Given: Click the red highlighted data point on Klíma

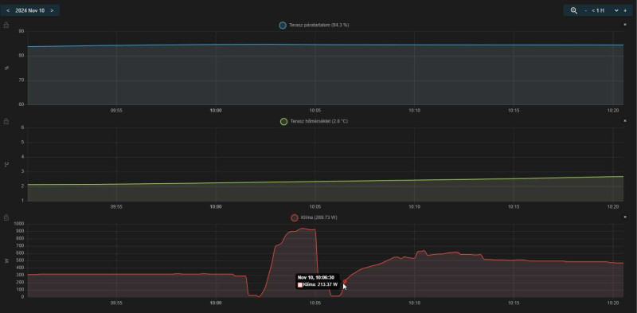Looking at the screenshot, I should coord(345,281).
